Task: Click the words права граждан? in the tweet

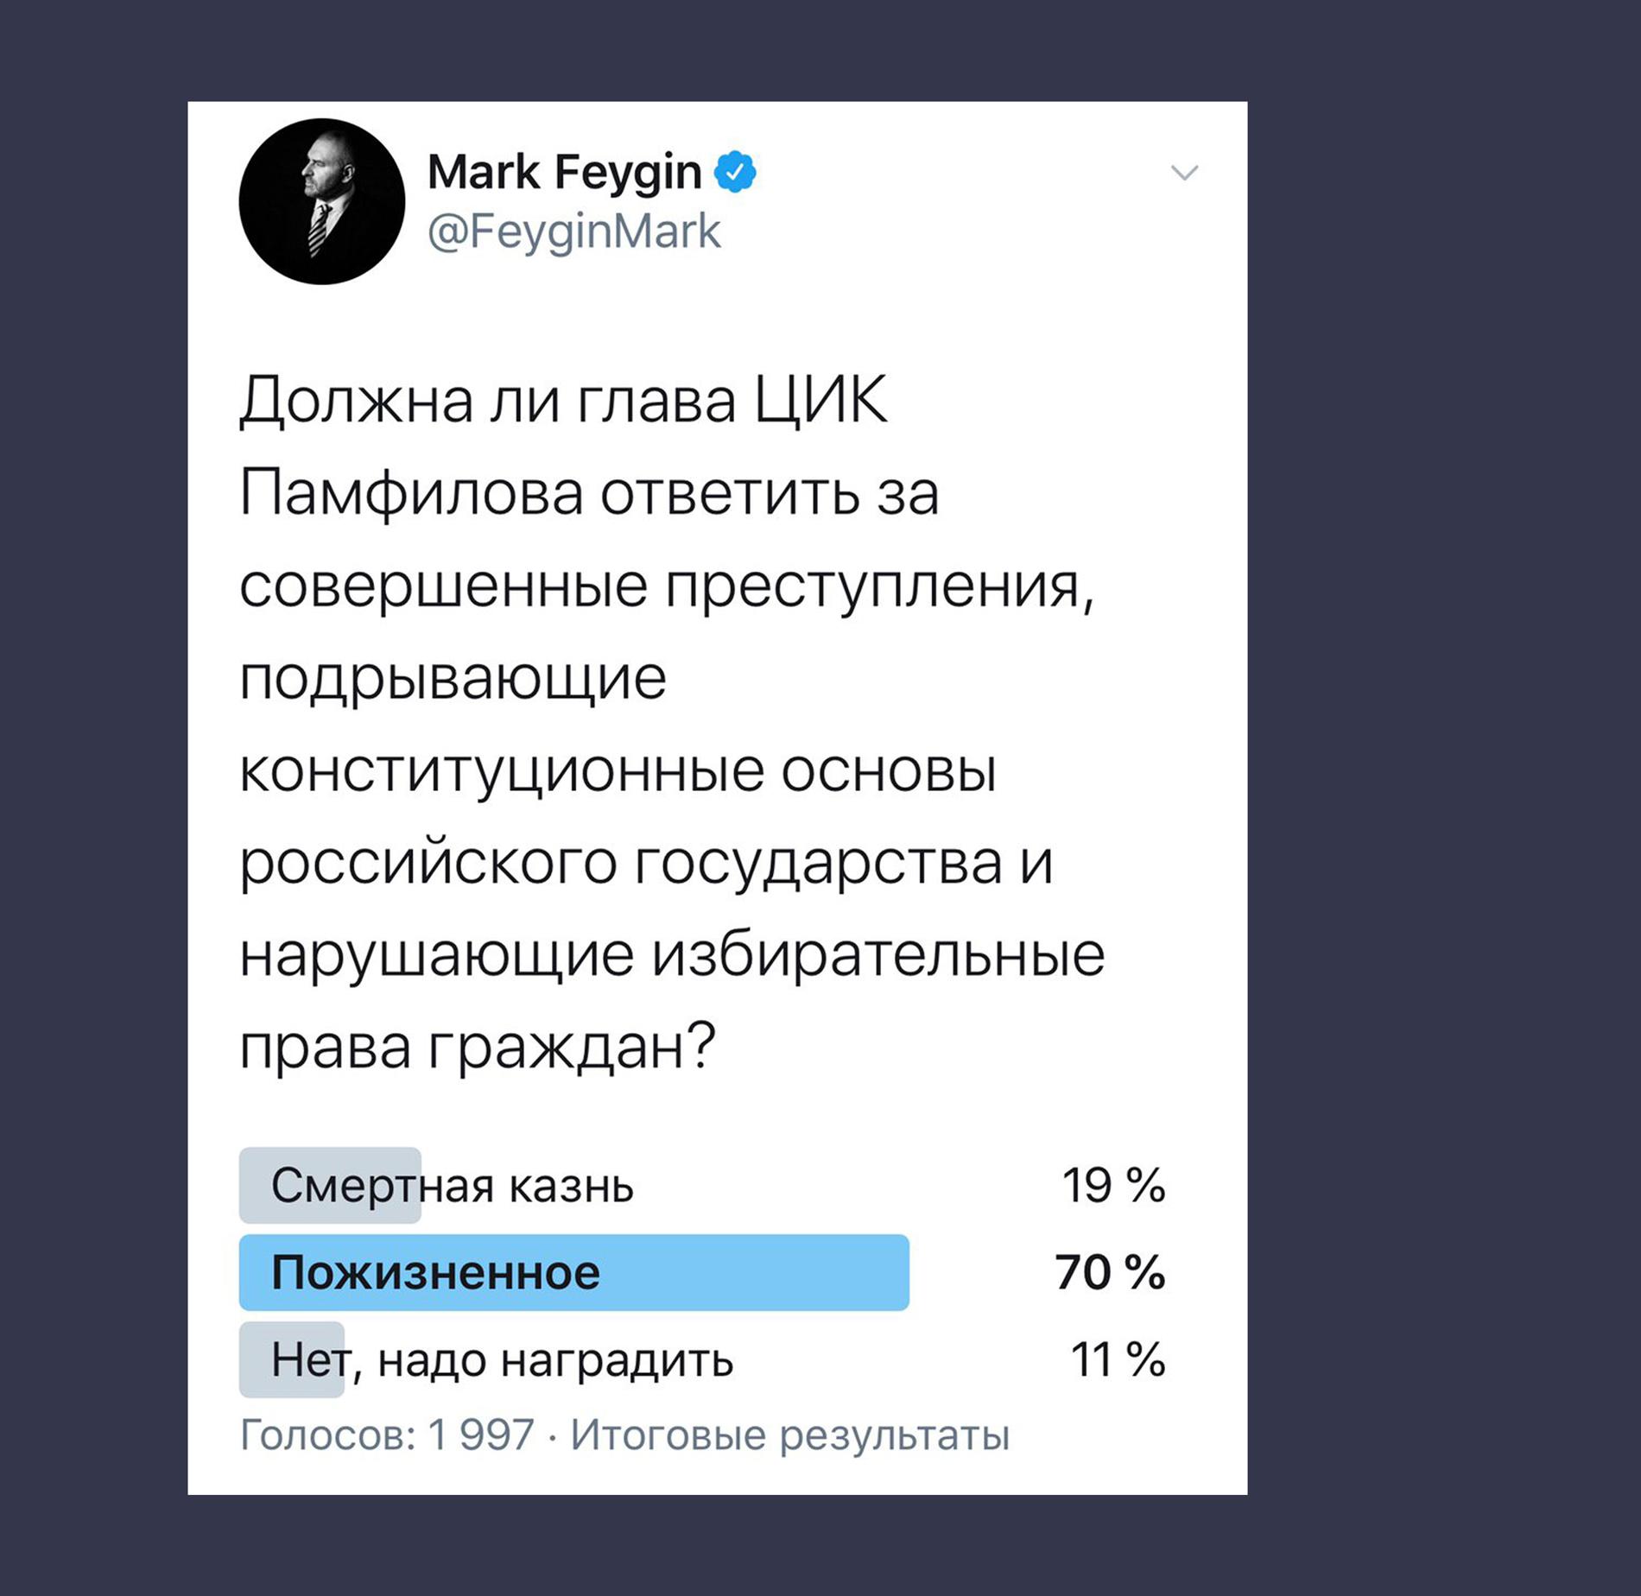Action: point(478,1046)
